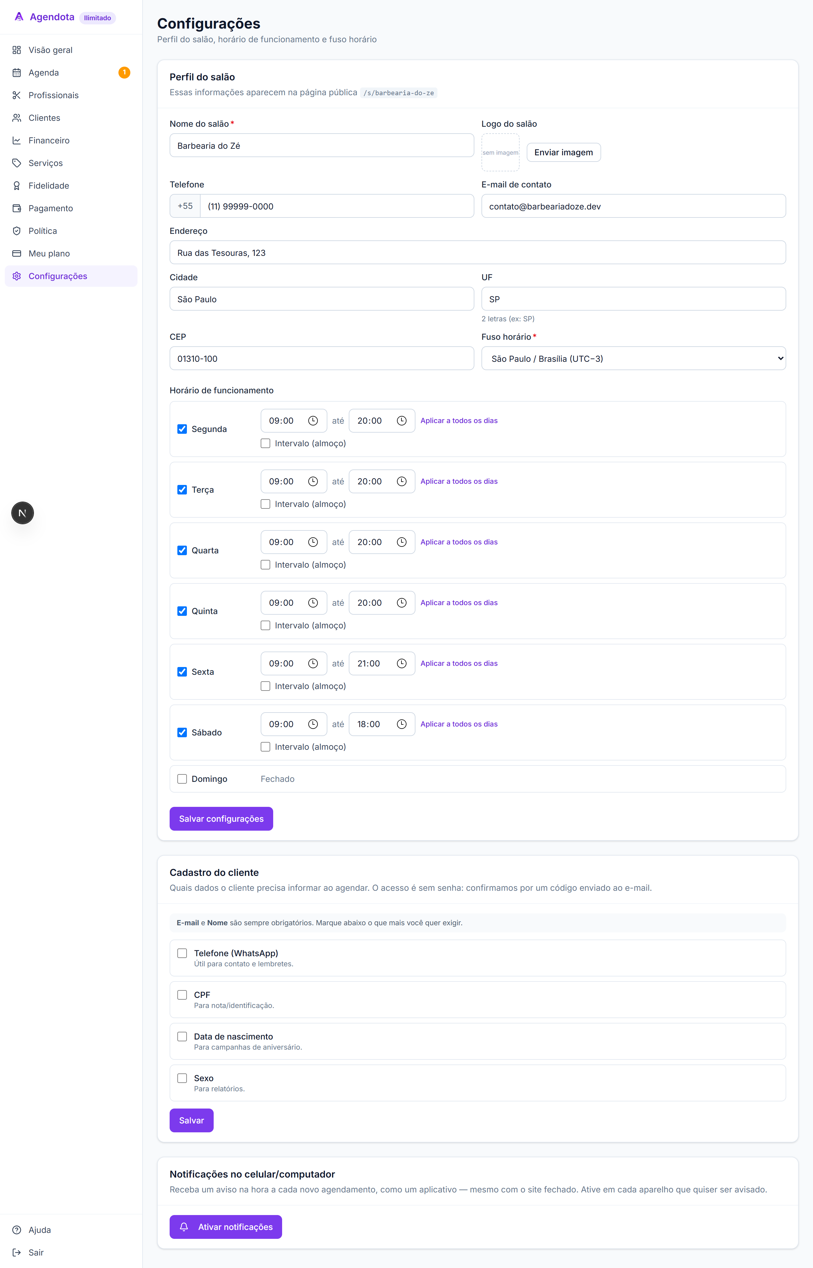The image size is (813, 1268).
Task: Click the Meu plano card icon
Action: coord(17,254)
